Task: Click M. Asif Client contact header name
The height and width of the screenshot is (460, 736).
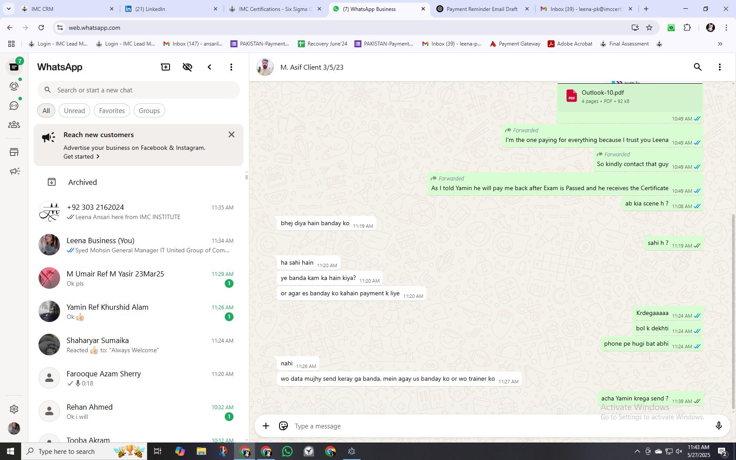Action: click(312, 67)
